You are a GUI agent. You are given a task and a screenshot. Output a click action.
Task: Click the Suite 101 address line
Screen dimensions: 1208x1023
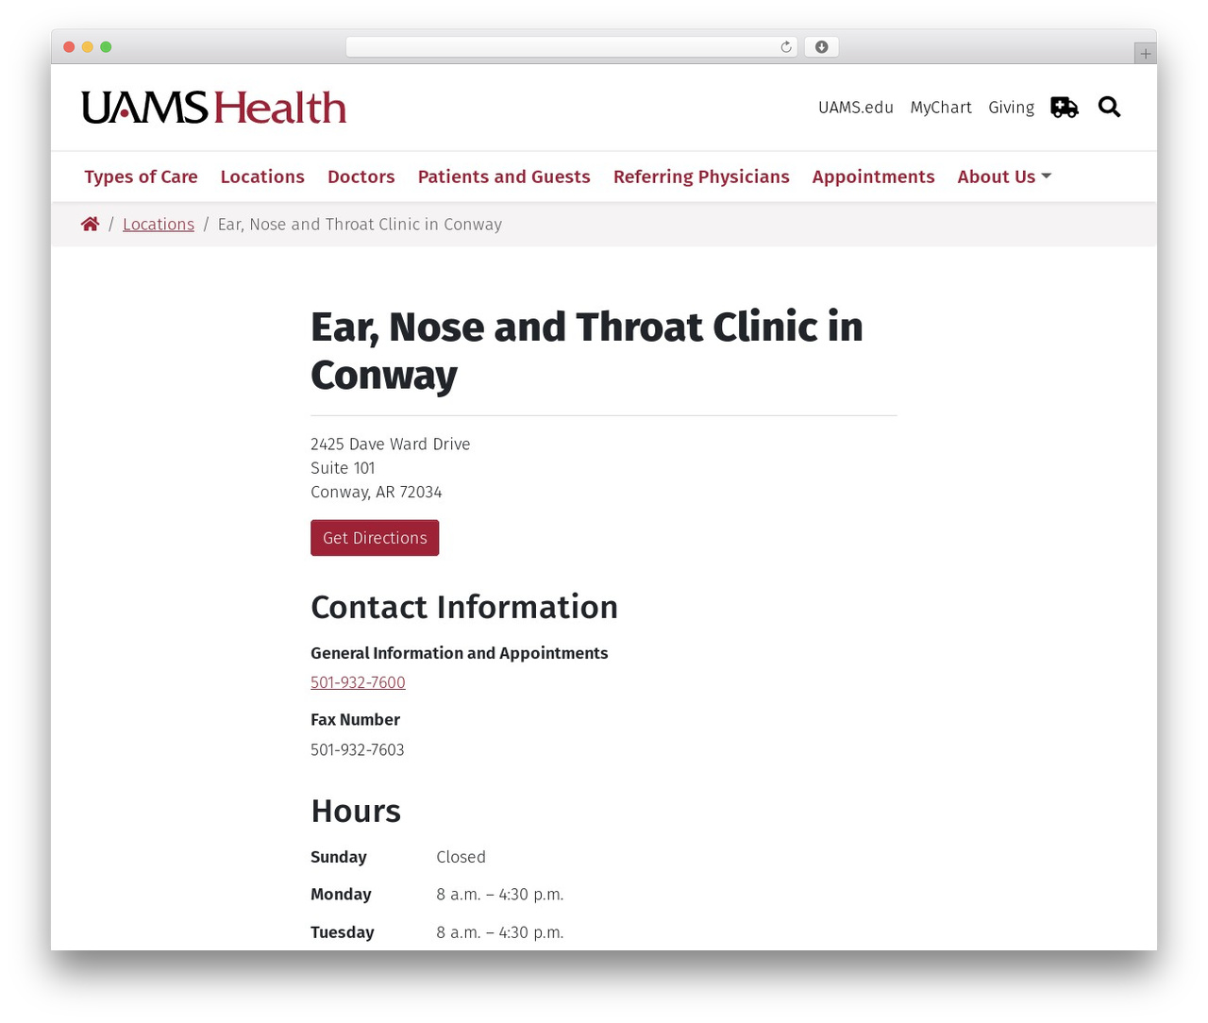point(343,468)
